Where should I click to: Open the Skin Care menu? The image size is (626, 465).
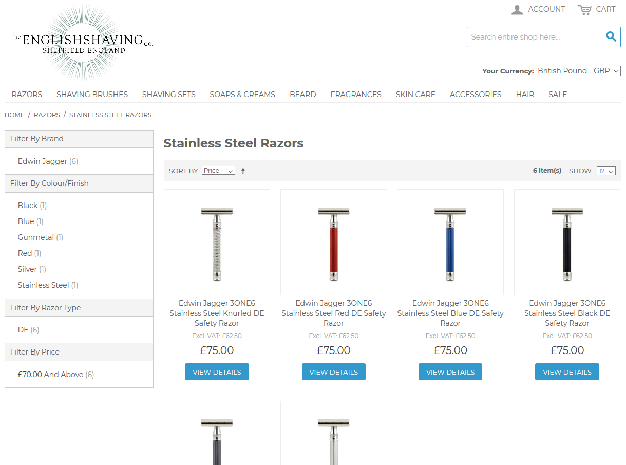(415, 95)
